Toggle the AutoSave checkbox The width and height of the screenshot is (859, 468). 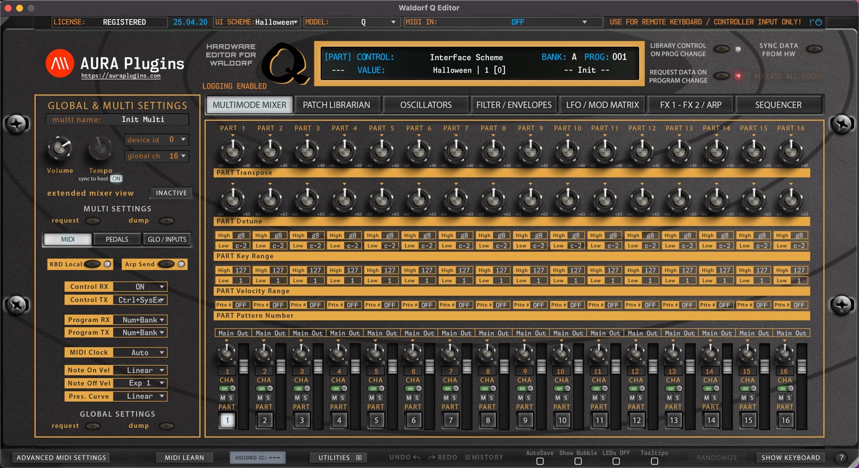[x=540, y=461]
